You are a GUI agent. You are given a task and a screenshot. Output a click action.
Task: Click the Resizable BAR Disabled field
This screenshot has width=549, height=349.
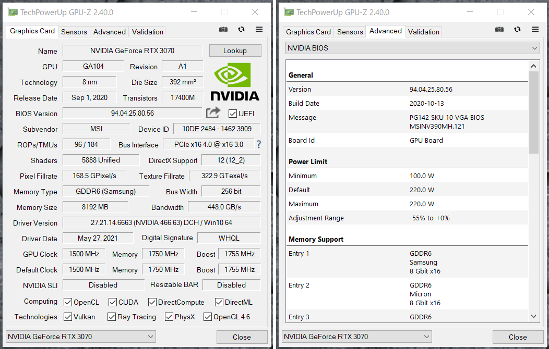[x=231, y=285]
